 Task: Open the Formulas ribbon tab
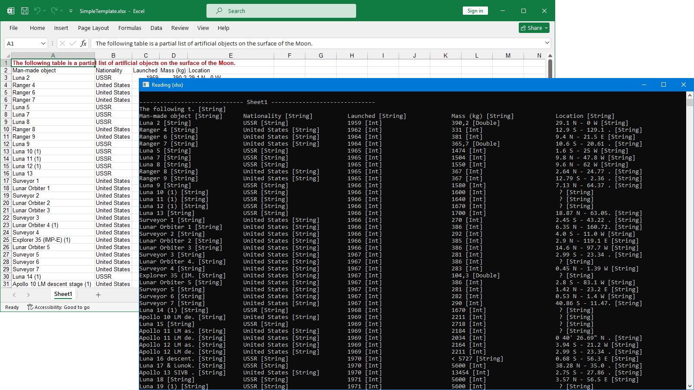[x=130, y=28]
